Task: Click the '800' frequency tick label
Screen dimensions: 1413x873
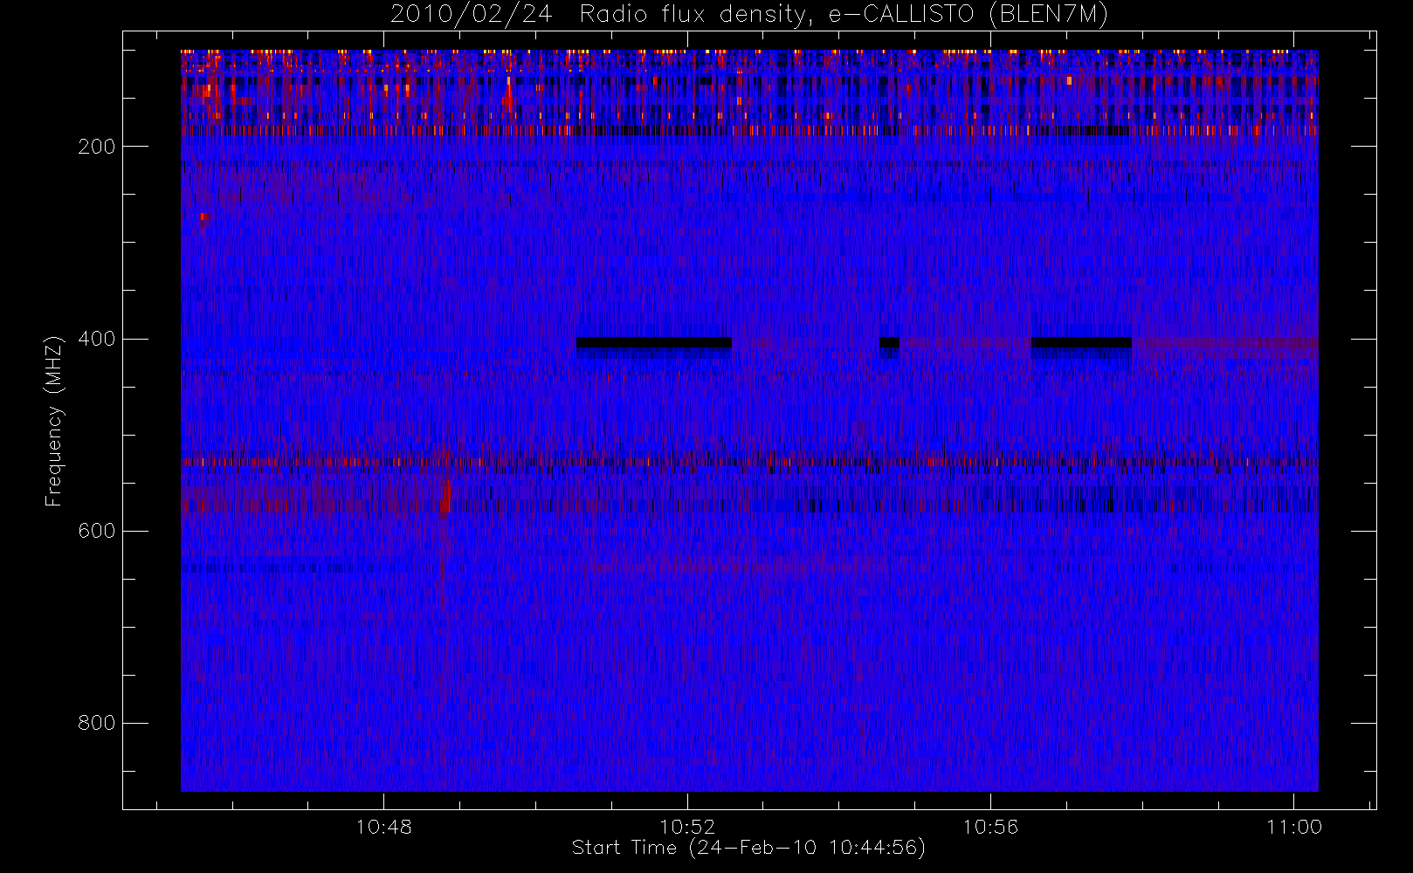Action: [97, 723]
